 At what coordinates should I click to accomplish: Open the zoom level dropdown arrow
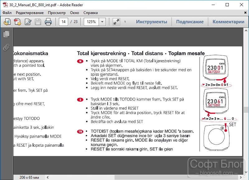click(102, 22)
